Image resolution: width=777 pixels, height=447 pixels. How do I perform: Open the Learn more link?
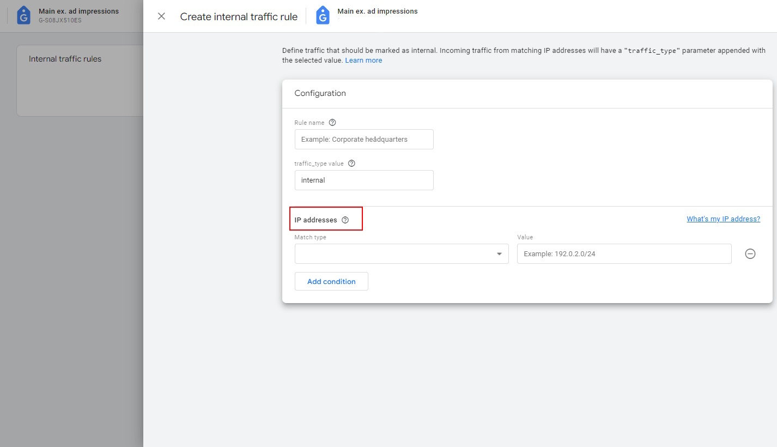point(363,60)
